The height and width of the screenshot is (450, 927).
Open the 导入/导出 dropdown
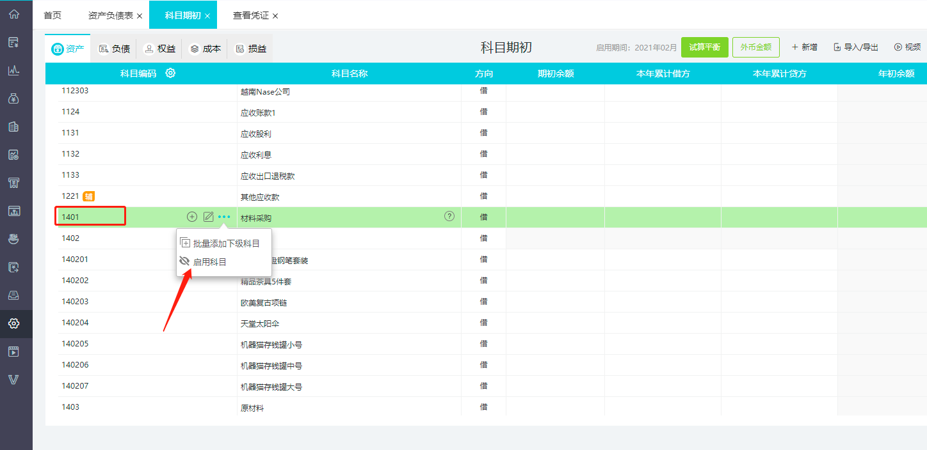856,47
